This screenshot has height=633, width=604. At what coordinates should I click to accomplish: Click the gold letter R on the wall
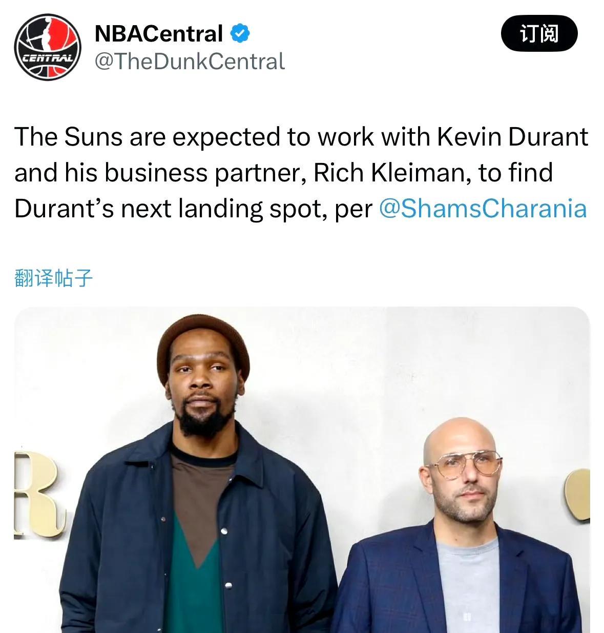coord(36,494)
